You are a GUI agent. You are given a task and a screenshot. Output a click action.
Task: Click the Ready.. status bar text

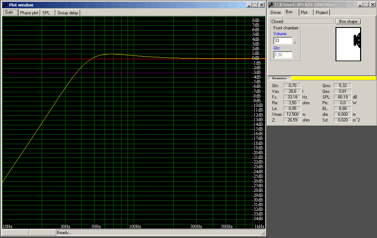point(64,233)
